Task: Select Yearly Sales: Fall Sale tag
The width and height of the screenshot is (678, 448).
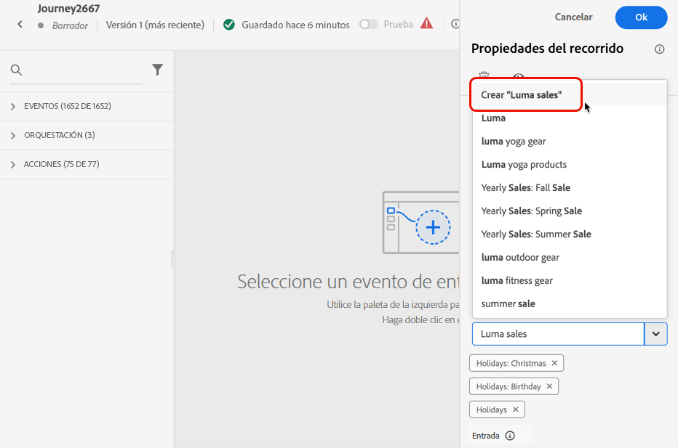Action: pos(570,188)
